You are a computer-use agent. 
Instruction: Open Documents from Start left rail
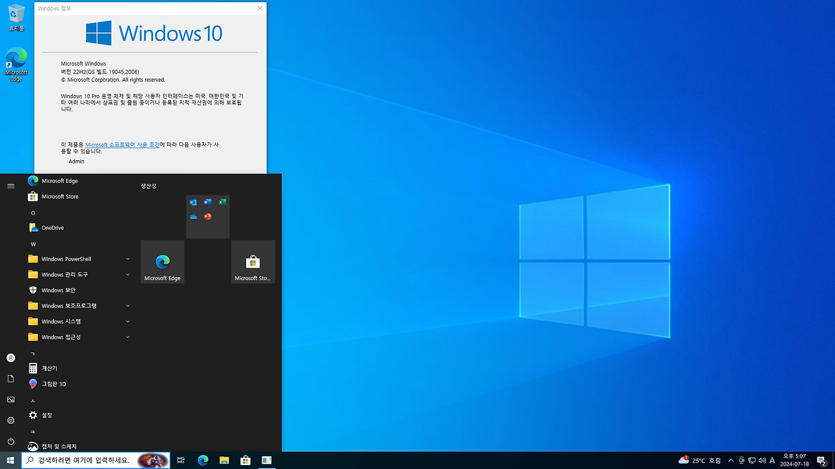tap(10, 379)
